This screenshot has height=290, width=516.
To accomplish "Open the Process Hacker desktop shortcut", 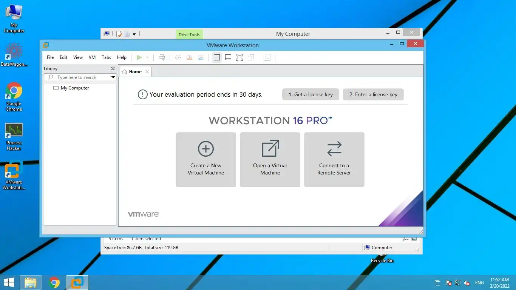I will tap(14, 137).
